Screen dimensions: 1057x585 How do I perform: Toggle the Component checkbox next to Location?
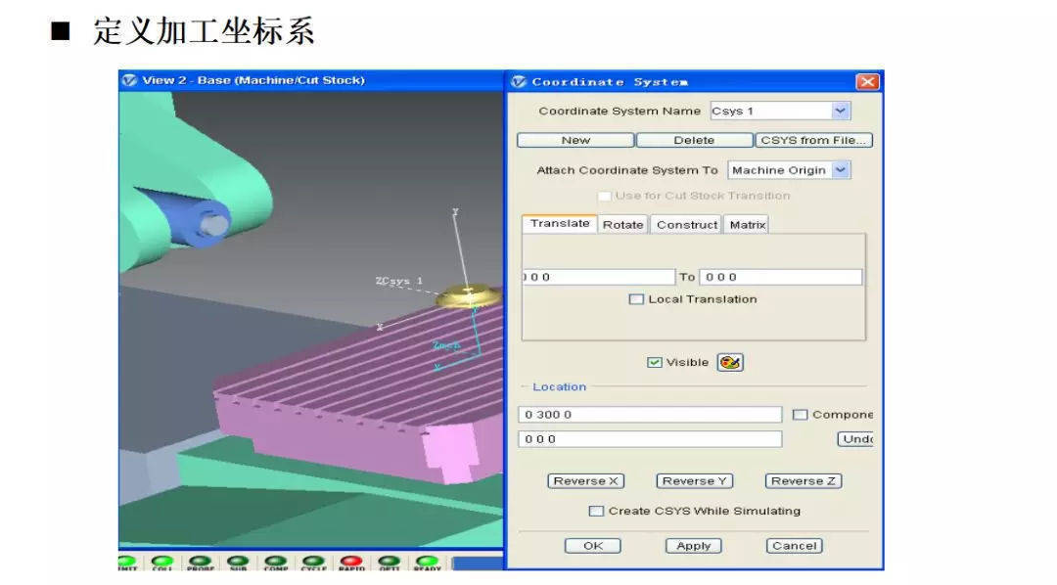(800, 415)
